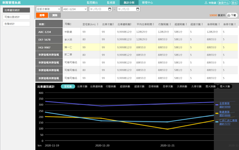Open the end date calendar picker icon

tap(138, 9)
